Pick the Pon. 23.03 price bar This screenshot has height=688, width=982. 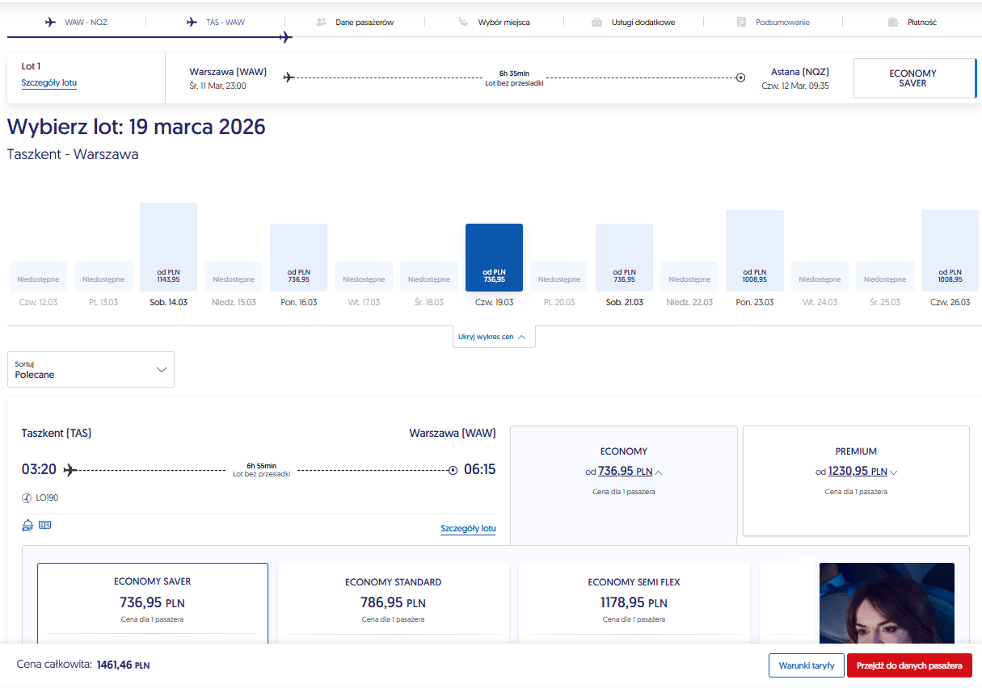tap(755, 250)
